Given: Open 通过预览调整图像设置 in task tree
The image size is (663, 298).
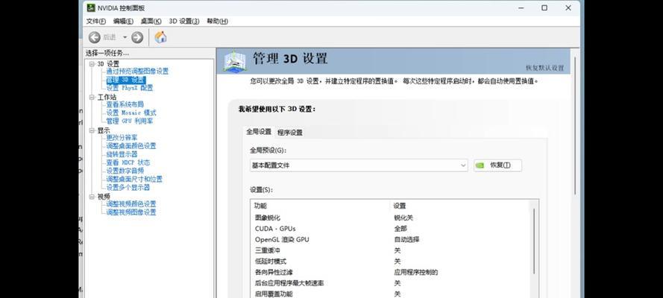Looking at the screenshot, I should tap(137, 72).
